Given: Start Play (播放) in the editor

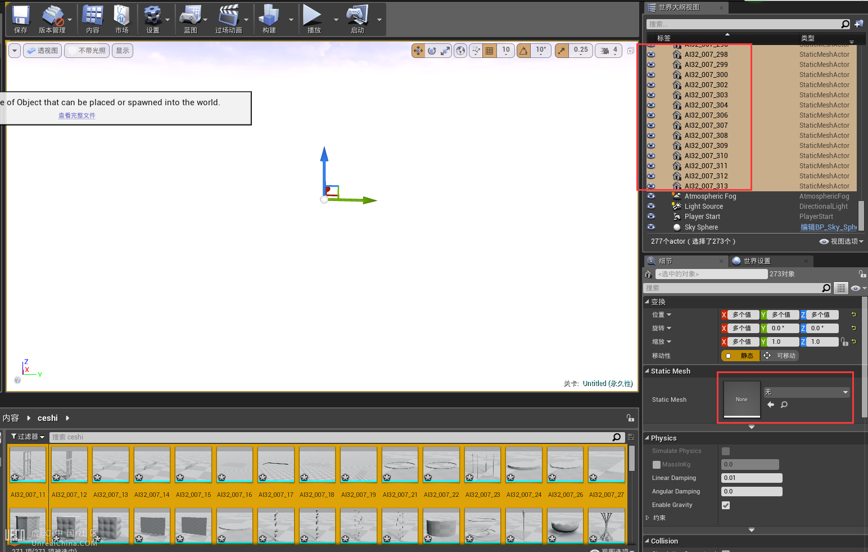Looking at the screenshot, I should [x=314, y=19].
